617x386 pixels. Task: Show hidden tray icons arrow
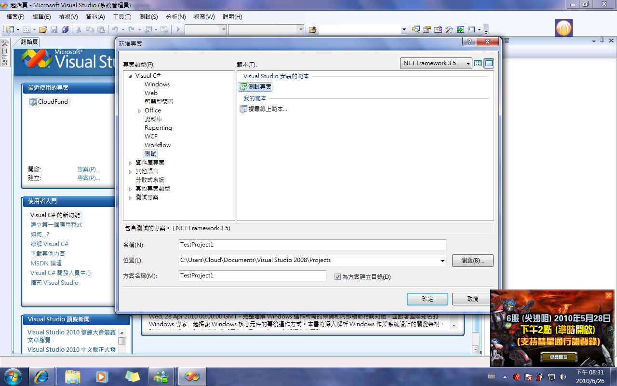tap(505, 376)
